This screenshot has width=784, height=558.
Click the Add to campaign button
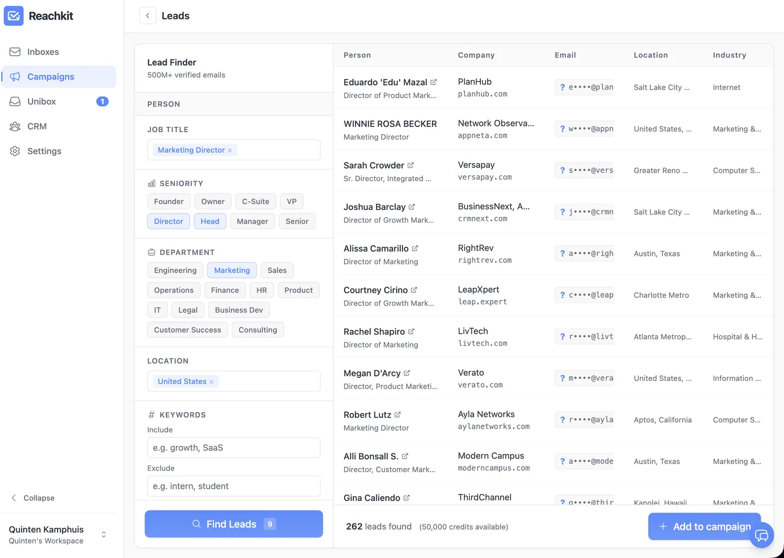[704, 527]
